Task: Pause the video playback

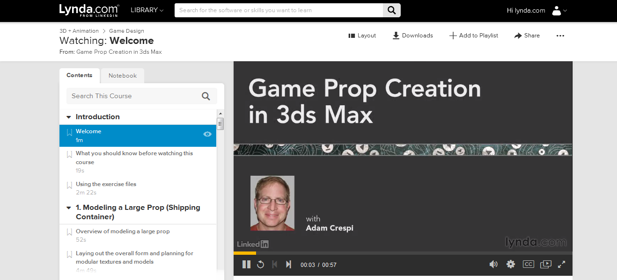Action: [246, 265]
